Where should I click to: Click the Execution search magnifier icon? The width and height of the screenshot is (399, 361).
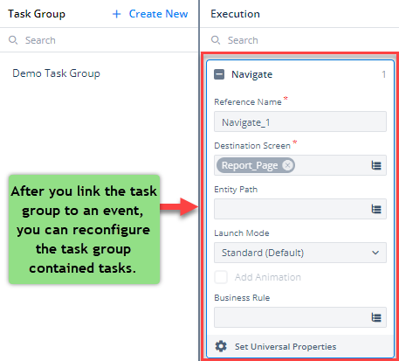tap(216, 40)
